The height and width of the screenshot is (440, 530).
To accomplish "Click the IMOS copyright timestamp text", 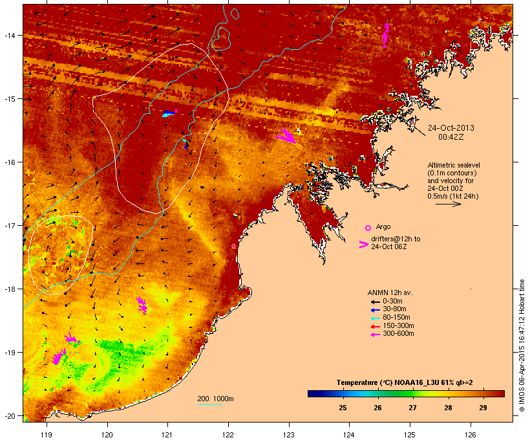I will coord(522,346).
